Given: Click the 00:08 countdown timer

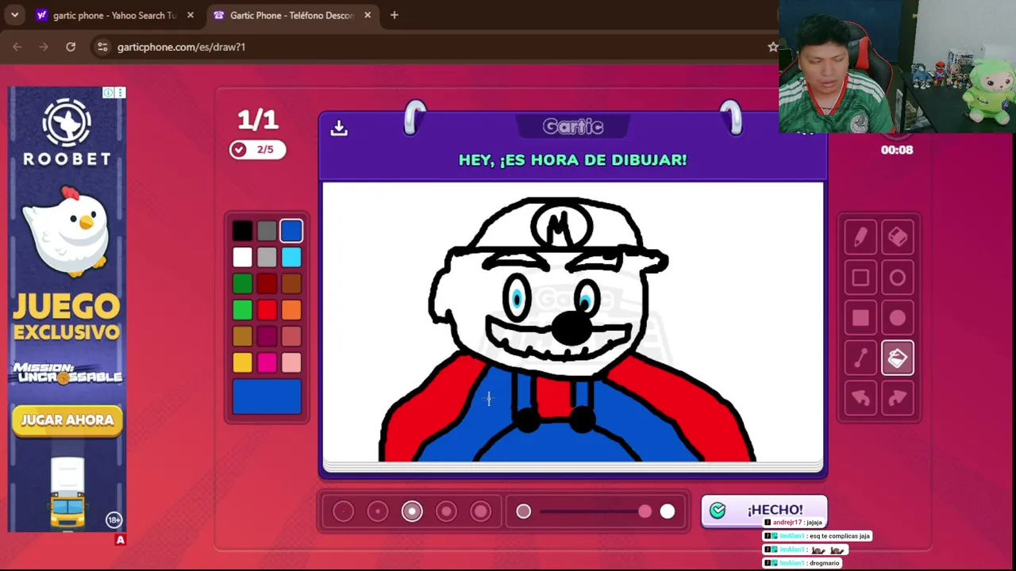Looking at the screenshot, I should point(897,150).
